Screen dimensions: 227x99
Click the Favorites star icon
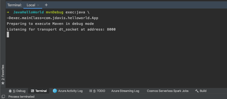(3, 83)
